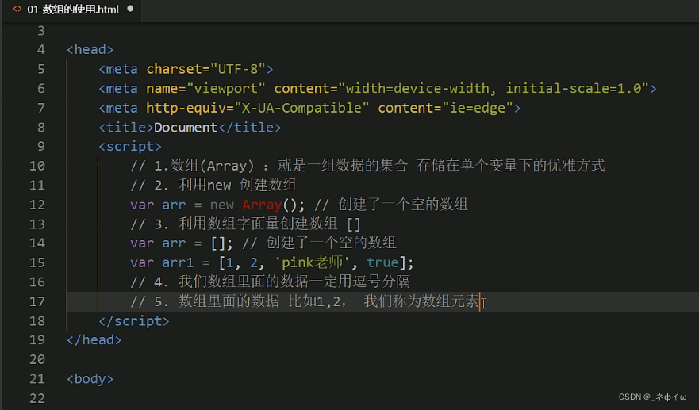
Task: Click the word Document in title
Action: pyautogui.click(x=186, y=128)
